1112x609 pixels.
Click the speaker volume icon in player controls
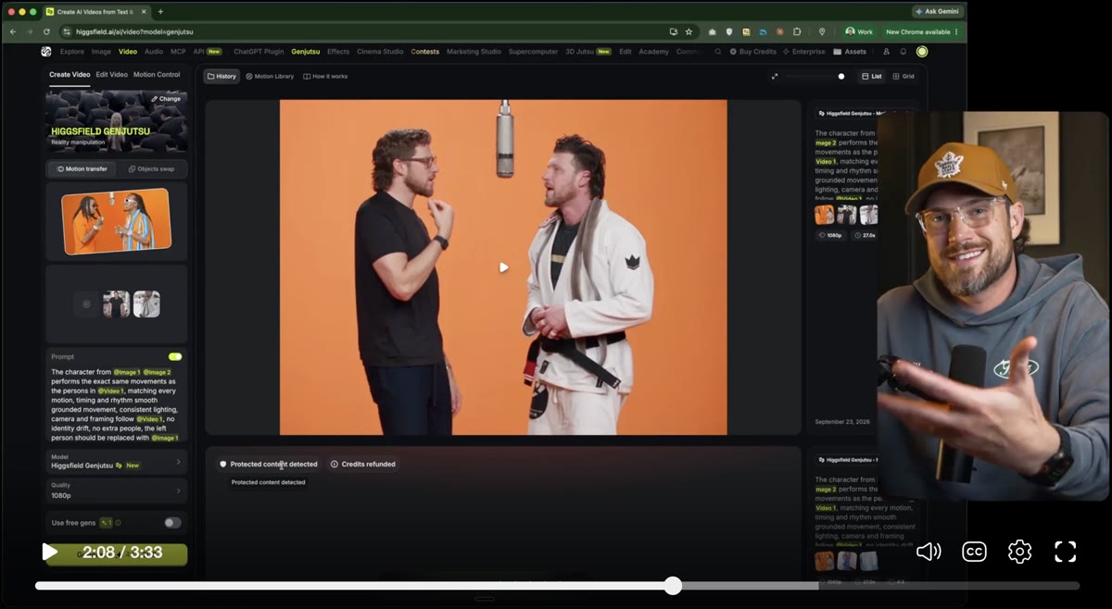coord(928,552)
